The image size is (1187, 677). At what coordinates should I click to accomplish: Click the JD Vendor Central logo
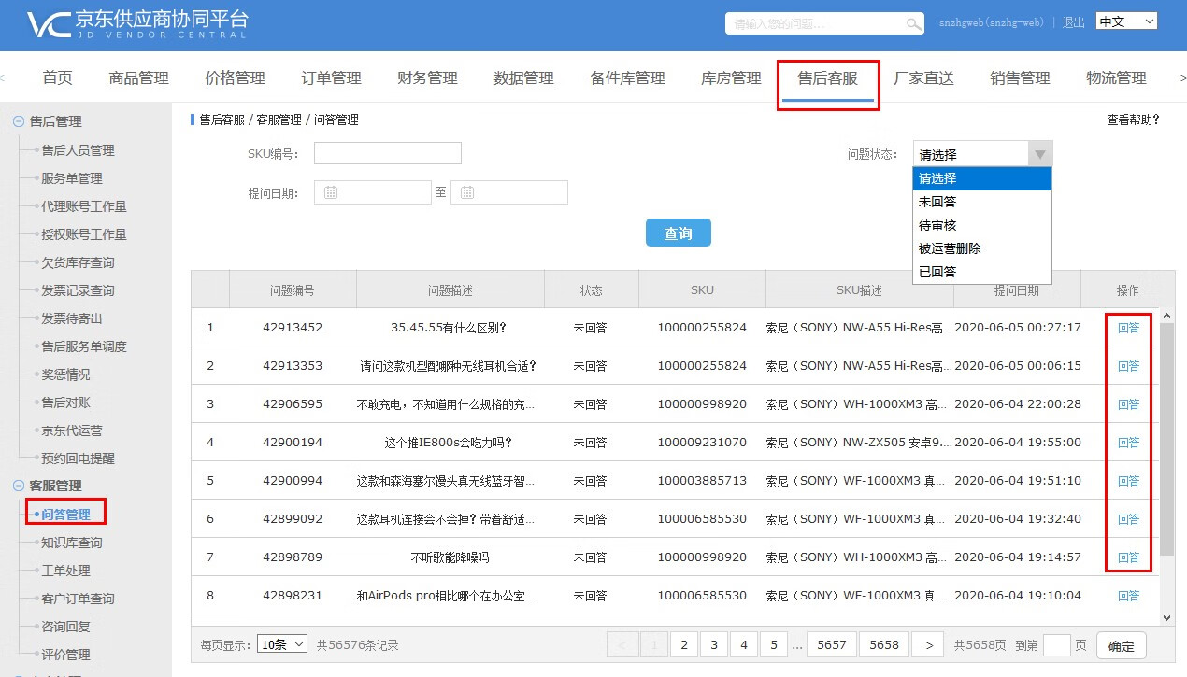tap(137, 24)
